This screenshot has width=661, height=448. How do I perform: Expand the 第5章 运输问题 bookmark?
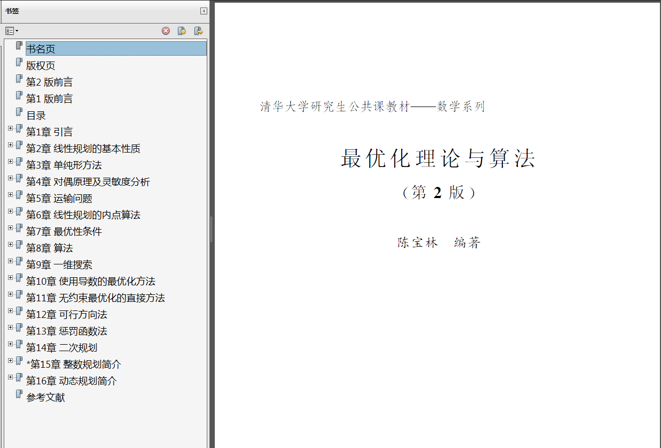click(10, 195)
